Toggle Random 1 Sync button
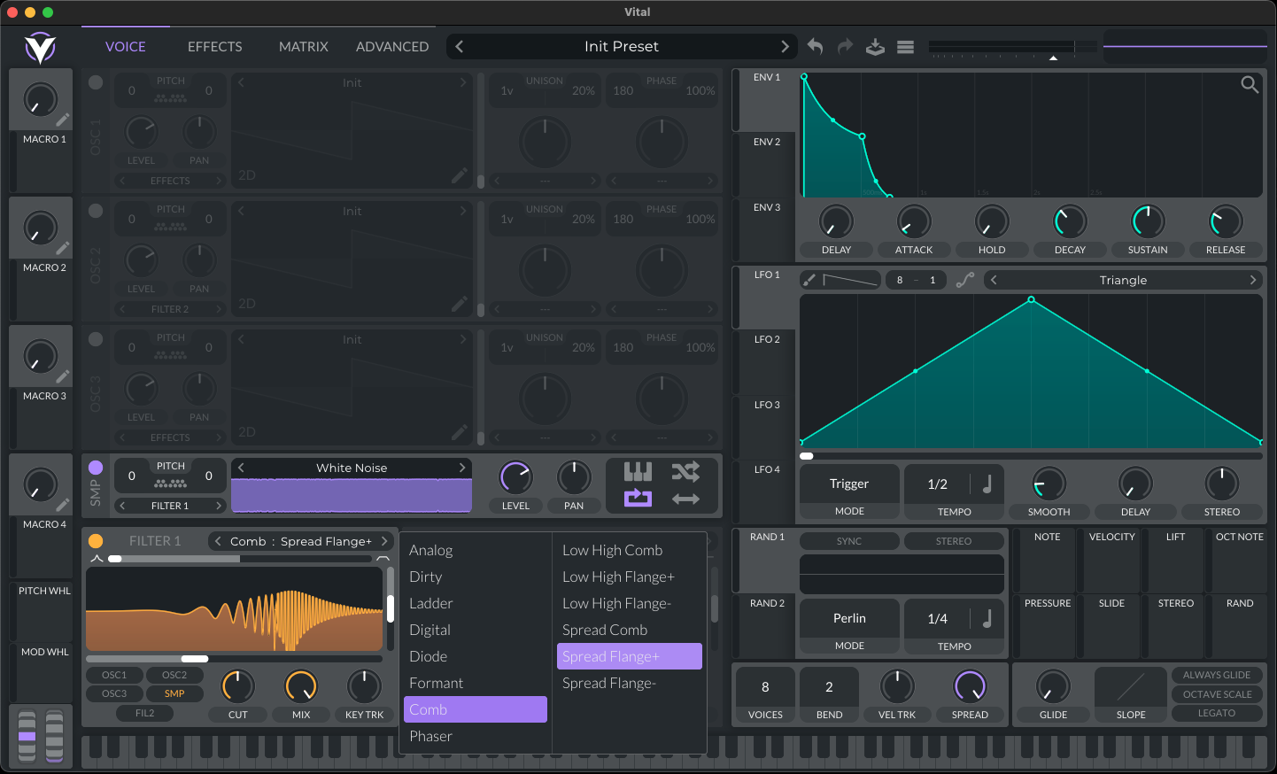This screenshot has height=774, width=1277. (x=849, y=541)
